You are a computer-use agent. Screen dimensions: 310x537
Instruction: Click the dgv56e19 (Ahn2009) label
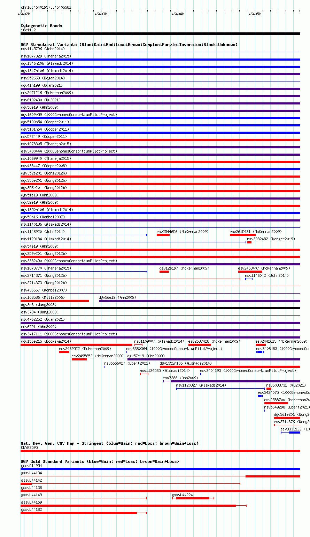point(117,297)
